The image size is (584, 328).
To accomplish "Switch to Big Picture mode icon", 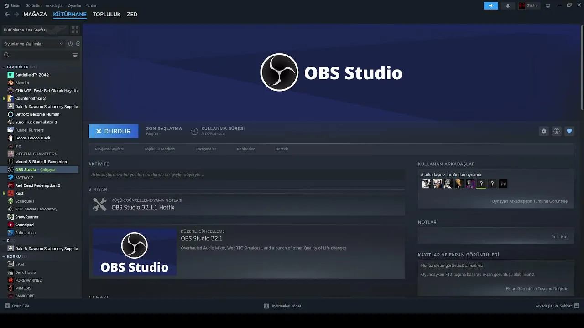I will pos(548,6).
